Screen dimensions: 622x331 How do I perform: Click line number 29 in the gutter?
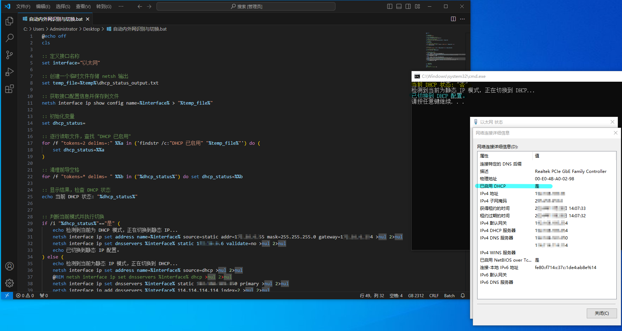(x=30, y=223)
